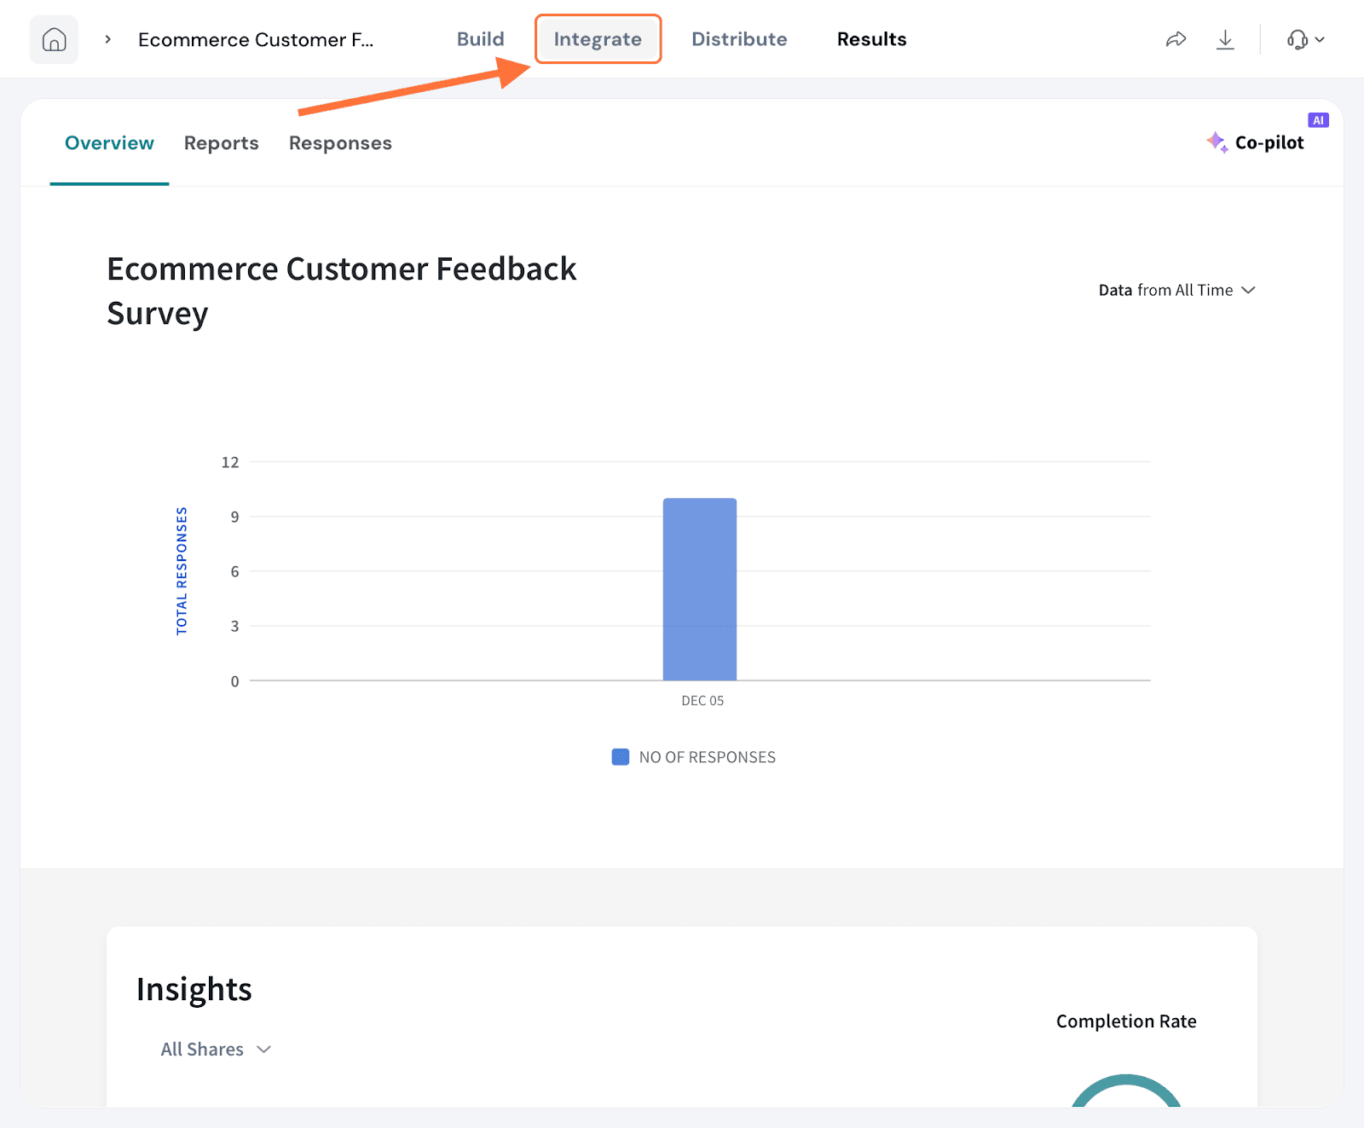Viewport: 1364px width, 1128px height.
Task: Click the Co-pilot sparkle icon
Action: click(1217, 142)
